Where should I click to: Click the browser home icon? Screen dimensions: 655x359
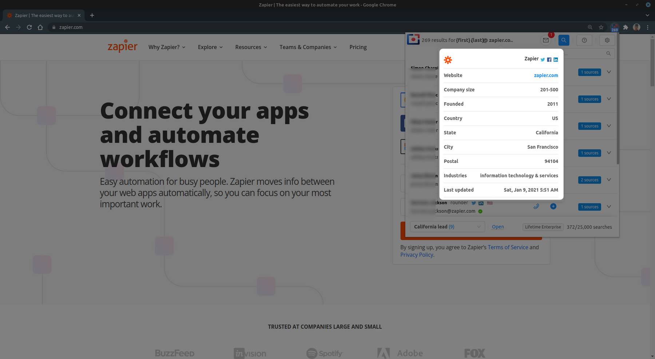coord(40,27)
